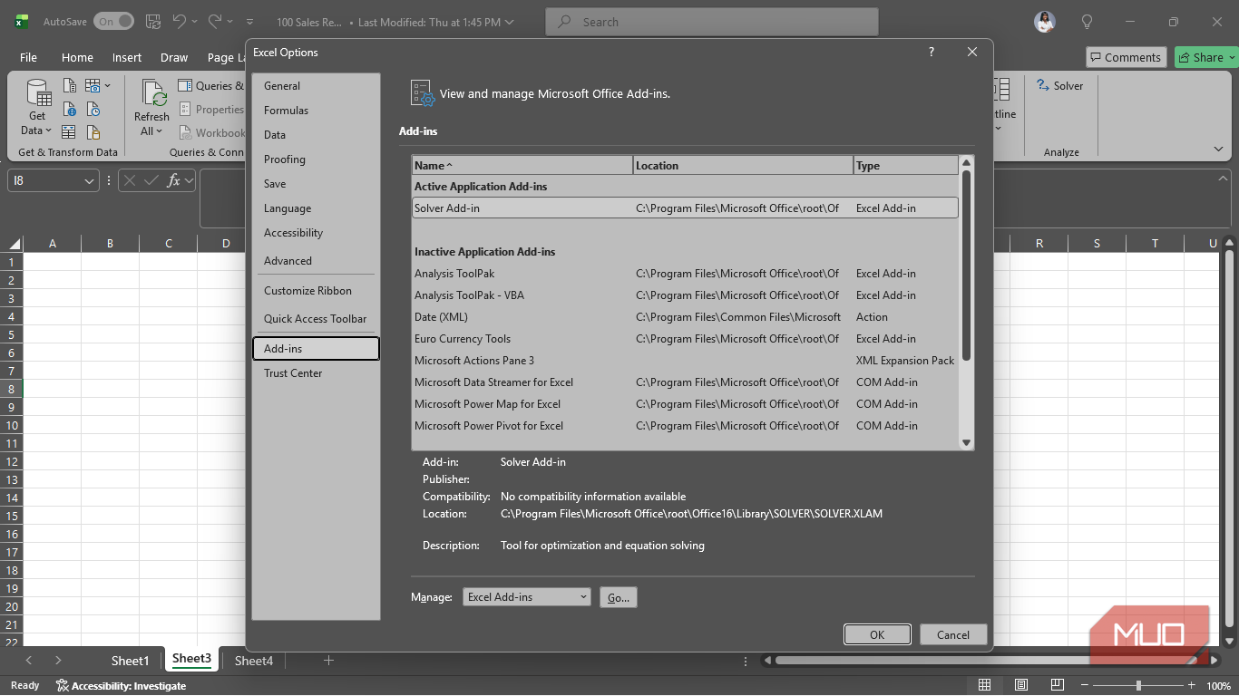Switch to Sheet1 tab
This screenshot has width=1239, height=696.
pyautogui.click(x=130, y=661)
